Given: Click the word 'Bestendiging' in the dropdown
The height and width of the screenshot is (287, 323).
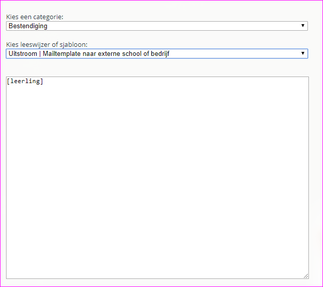Looking at the screenshot, I should [x=28, y=26].
